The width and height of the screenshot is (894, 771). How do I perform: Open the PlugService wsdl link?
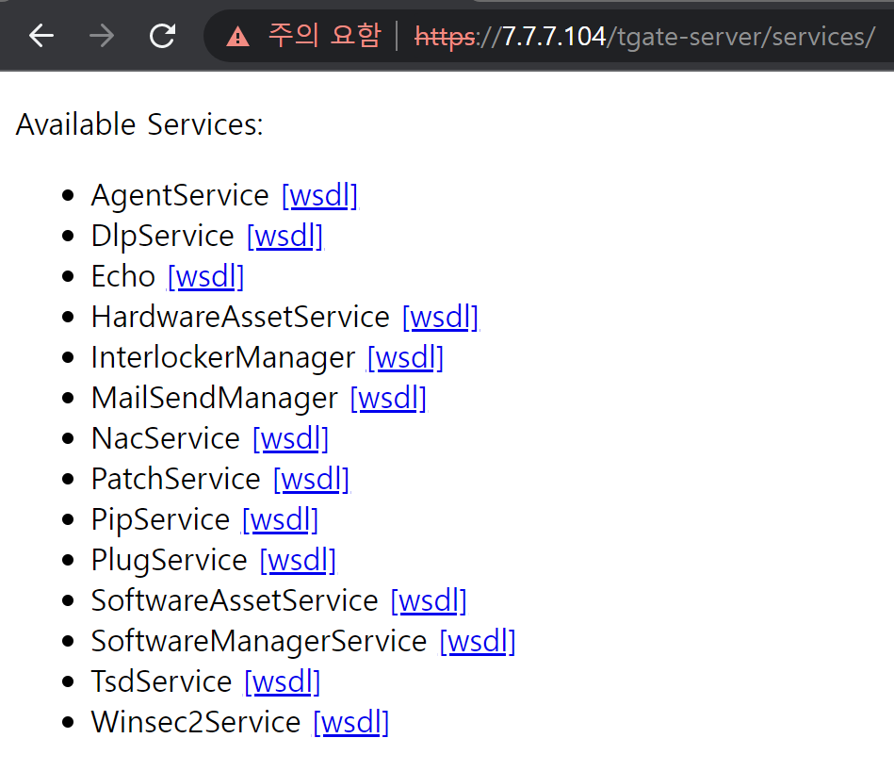coord(298,560)
